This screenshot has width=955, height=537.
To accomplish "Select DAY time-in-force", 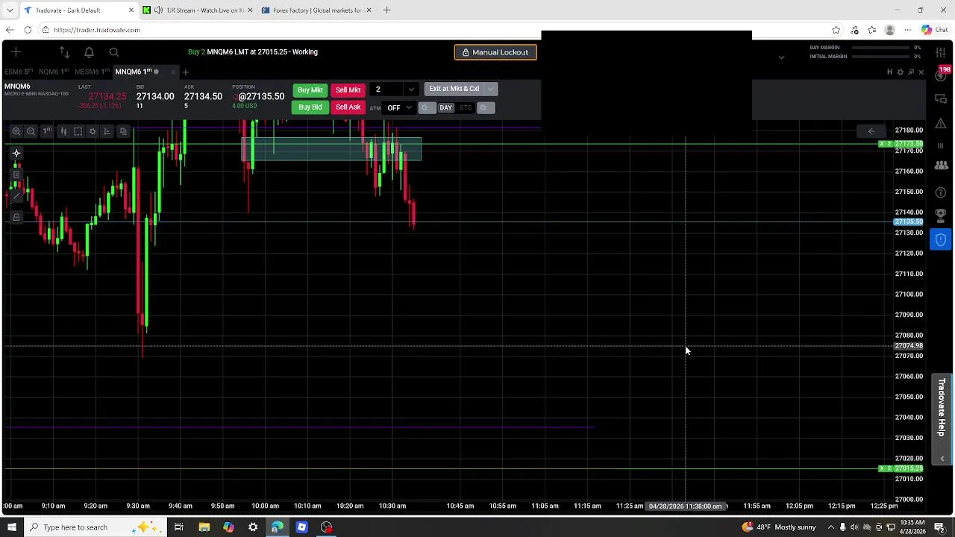I will [445, 108].
